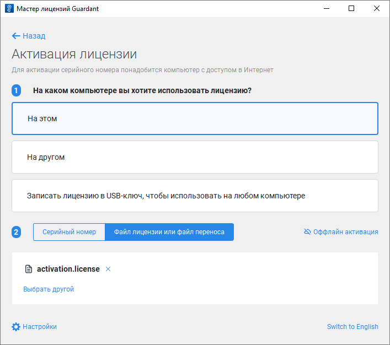Image resolution: width=390 pixels, height=345 pixels.
Task: Go back via the "Назад" link
Action: pyautogui.click(x=34, y=36)
